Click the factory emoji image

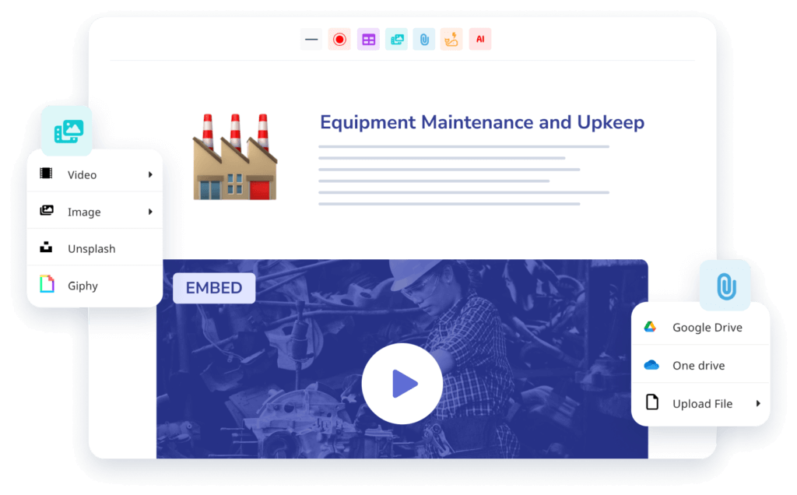click(x=235, y=157)
